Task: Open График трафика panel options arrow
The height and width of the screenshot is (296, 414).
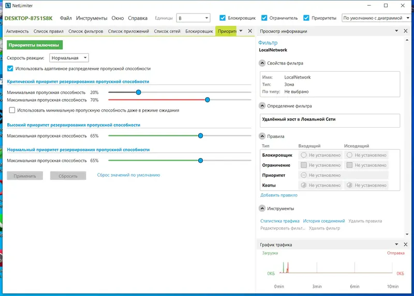Action: (396, 244)
